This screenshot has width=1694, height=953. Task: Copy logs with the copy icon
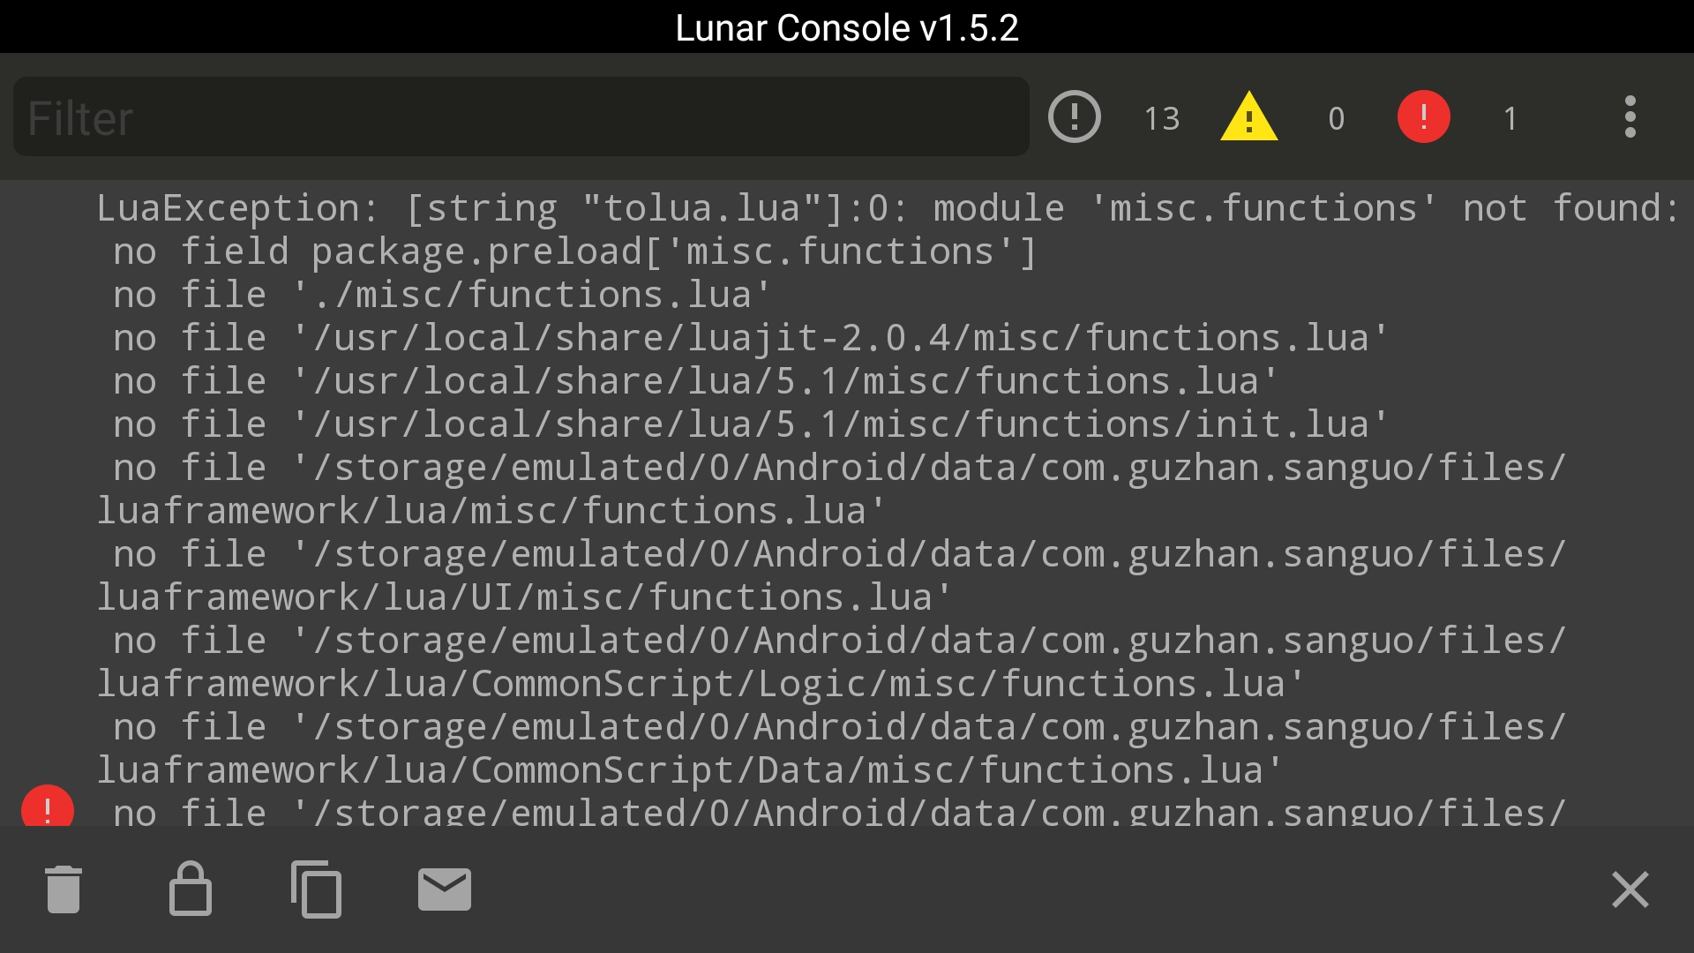[x=316, y=889]
